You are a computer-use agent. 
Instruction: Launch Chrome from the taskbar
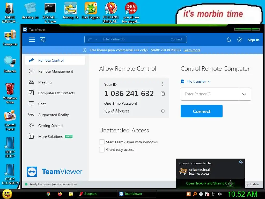pos(48,194)
